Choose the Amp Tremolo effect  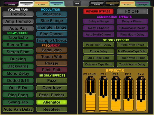click(x=18, y=21)
